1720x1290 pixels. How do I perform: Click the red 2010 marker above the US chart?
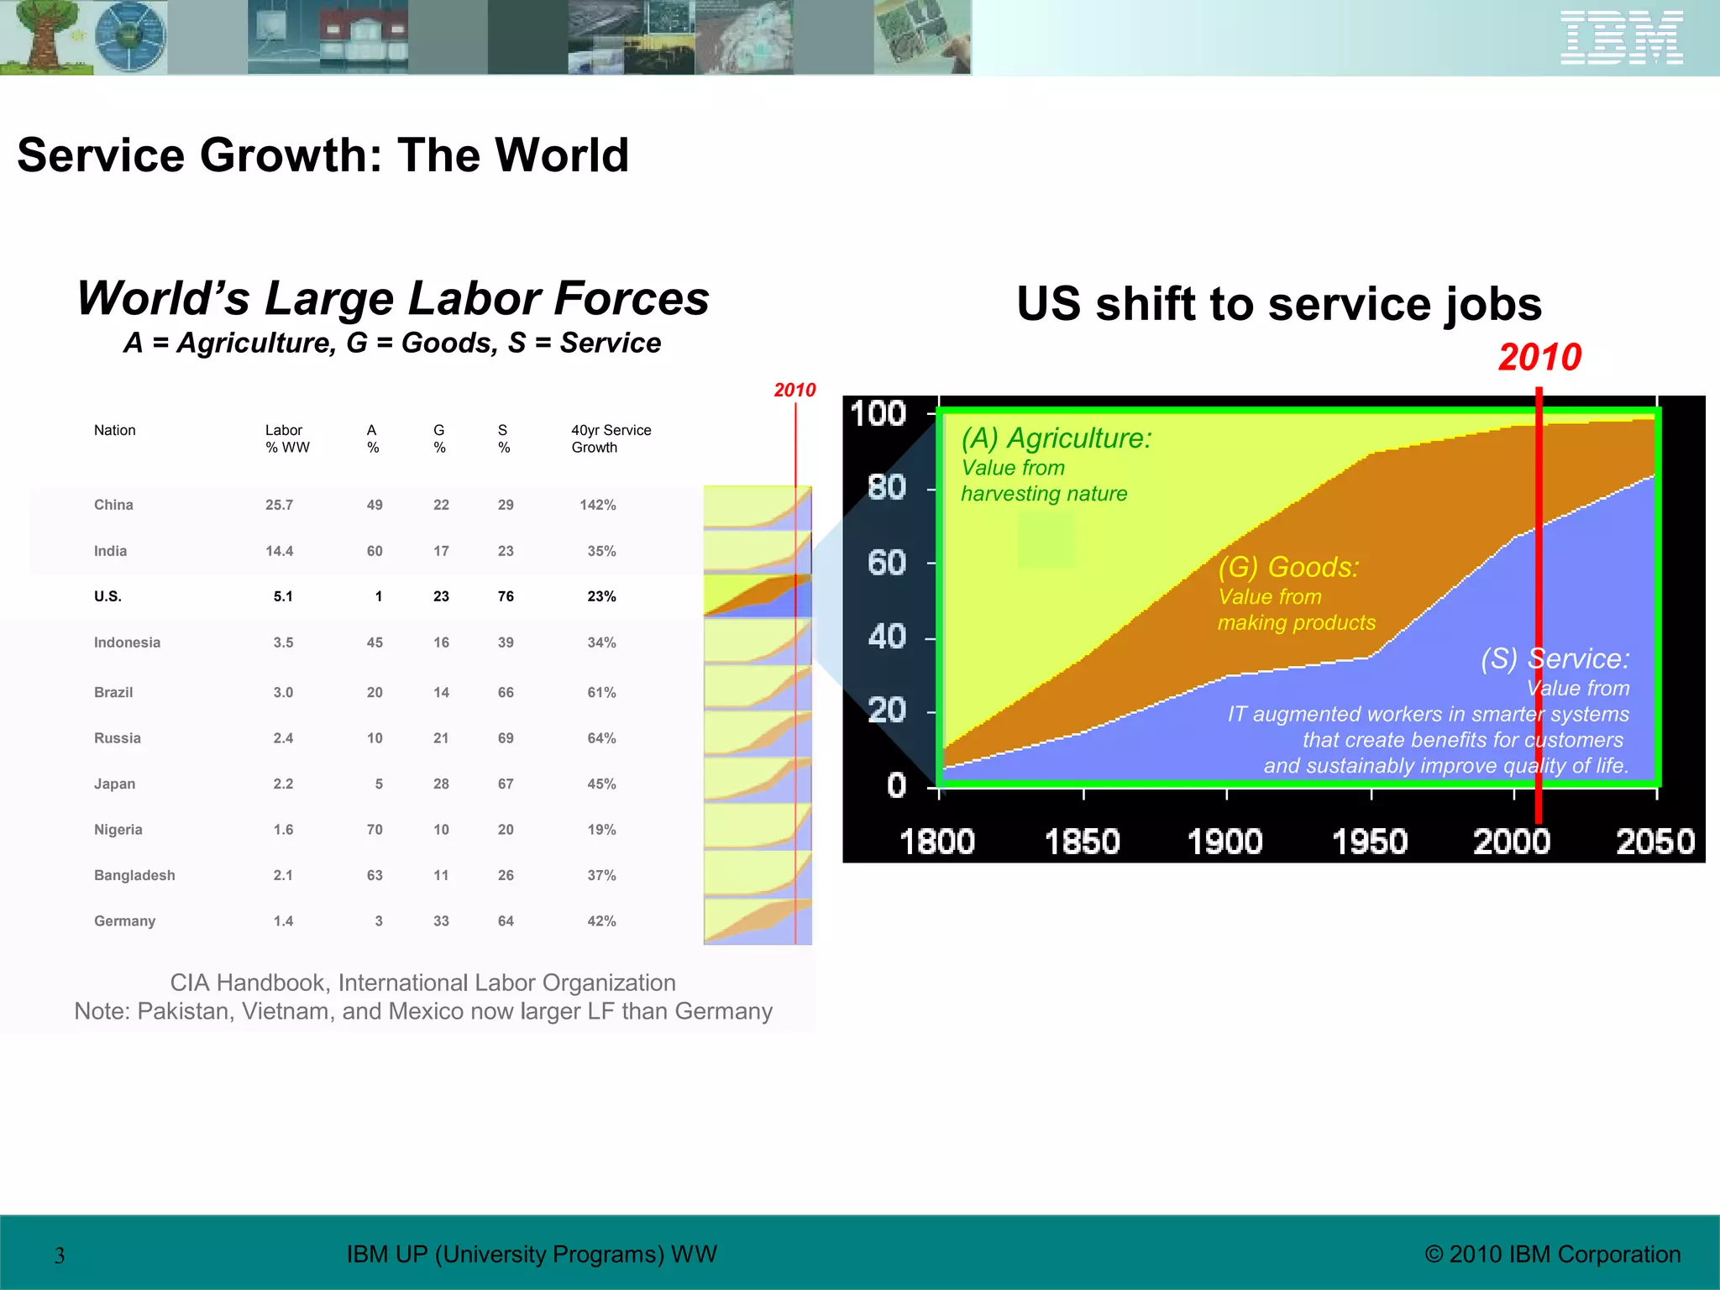pos(1539,358)
